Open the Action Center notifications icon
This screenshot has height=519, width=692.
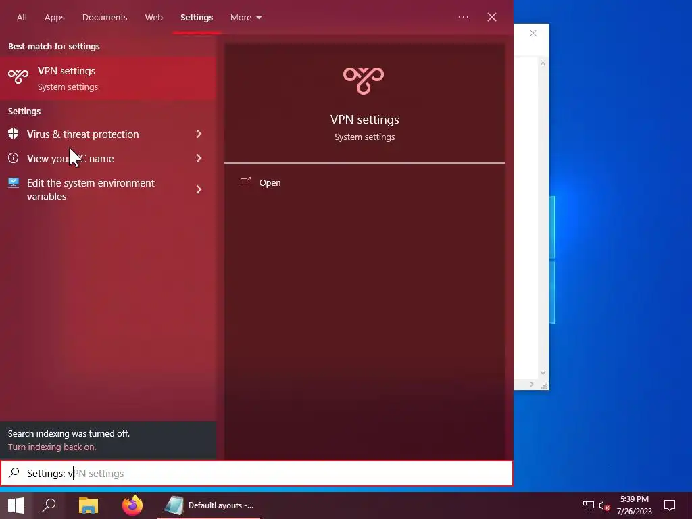point(670,505)
